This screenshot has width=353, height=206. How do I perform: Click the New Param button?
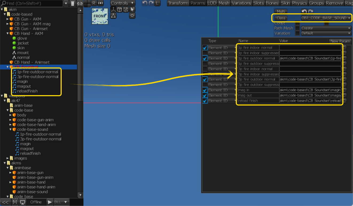point(340,41)
